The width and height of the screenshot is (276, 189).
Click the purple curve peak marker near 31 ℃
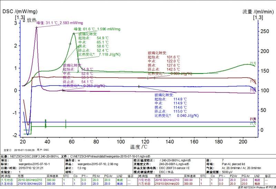coord(37,27)
